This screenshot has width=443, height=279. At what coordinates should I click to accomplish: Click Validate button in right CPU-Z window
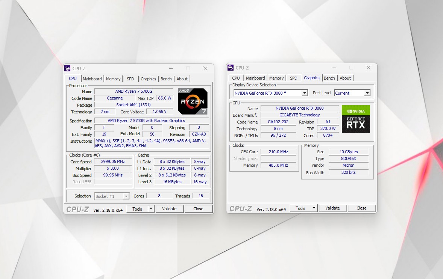click(332, 208)
